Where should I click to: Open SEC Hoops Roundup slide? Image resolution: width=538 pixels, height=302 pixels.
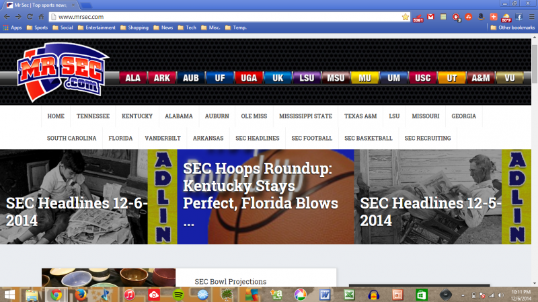pyautogui.click(x=266, y=196)
